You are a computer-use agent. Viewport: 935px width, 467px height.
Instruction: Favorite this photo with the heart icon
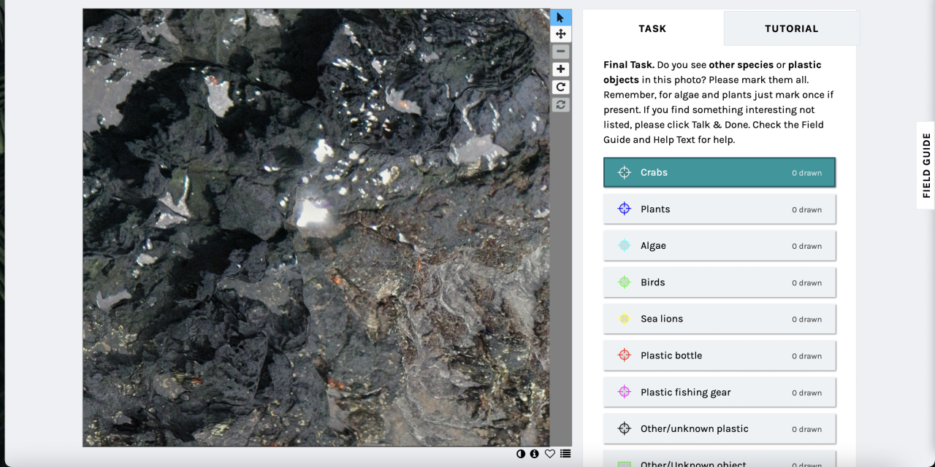tap(550, 454)
